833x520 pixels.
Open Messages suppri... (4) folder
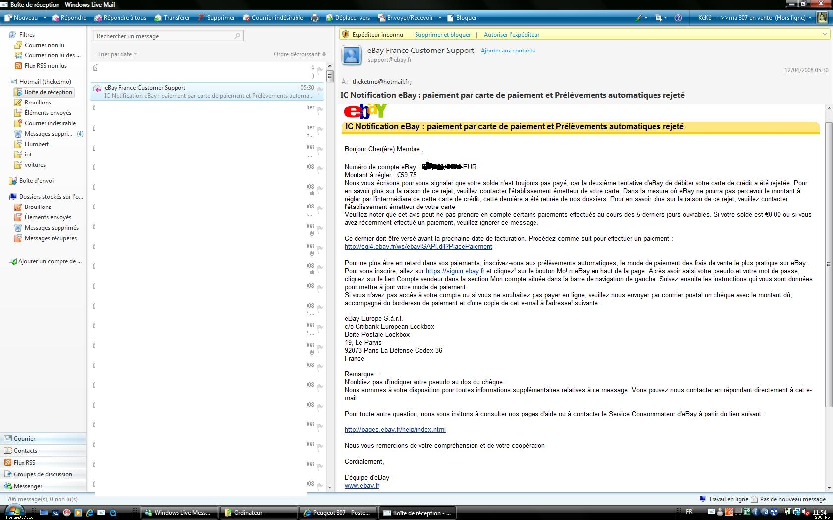(x=49, y=134)
